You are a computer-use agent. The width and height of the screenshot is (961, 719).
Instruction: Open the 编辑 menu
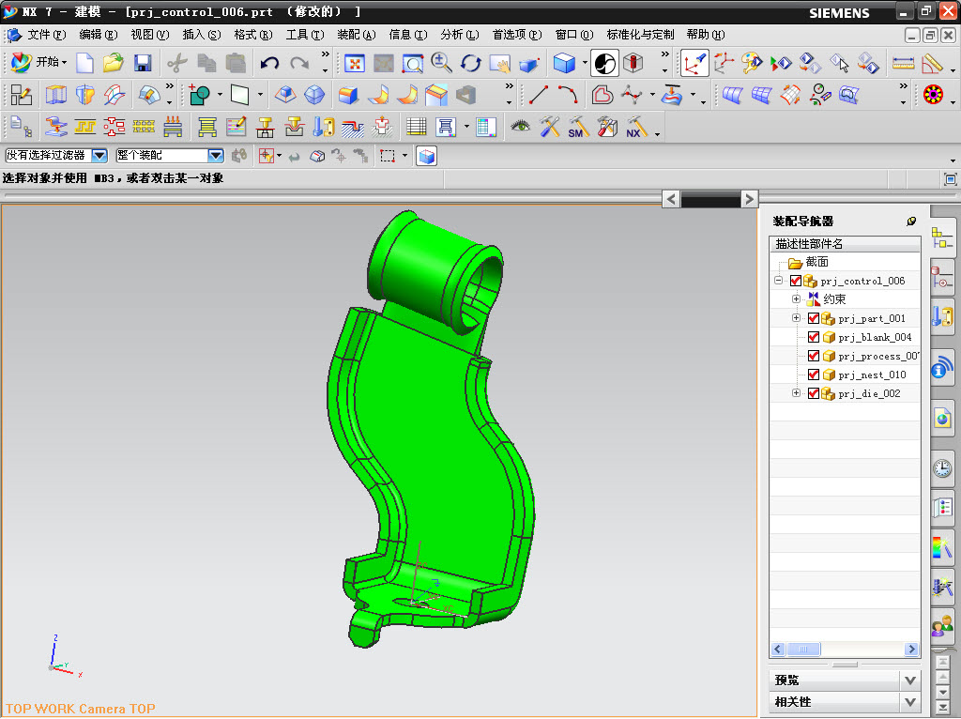(x=98, y=35)
